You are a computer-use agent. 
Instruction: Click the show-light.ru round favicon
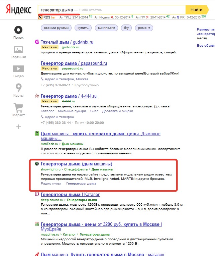(37, 164)
